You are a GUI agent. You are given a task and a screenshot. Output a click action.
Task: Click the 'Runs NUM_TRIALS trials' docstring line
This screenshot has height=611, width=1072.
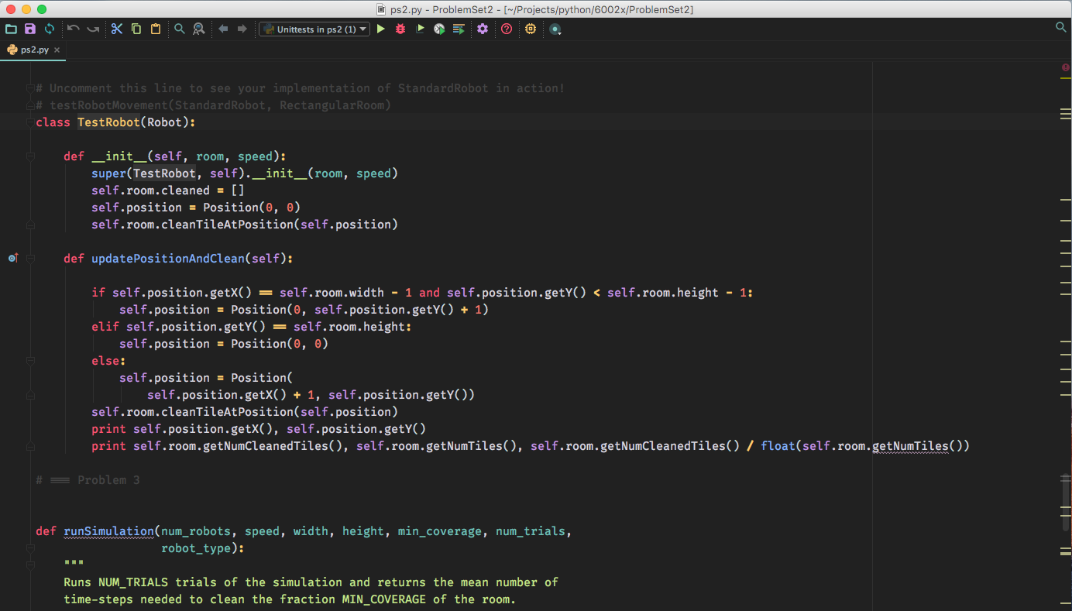pyautogui.click(x=311, y=582)
